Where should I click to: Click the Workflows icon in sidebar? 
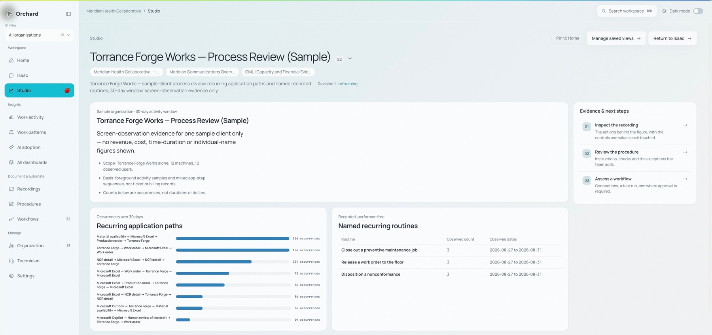click(x=11, y=219)
